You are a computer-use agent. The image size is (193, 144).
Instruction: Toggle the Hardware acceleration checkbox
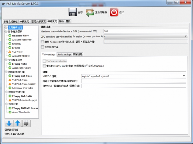(x=44, y=61)
